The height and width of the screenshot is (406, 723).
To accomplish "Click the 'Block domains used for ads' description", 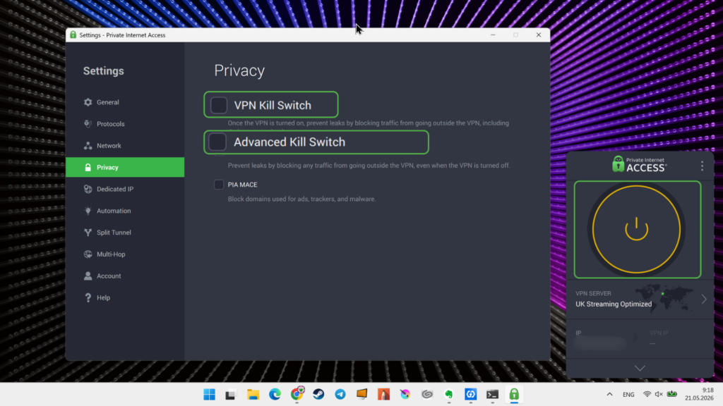I will (x=301, y=199).
